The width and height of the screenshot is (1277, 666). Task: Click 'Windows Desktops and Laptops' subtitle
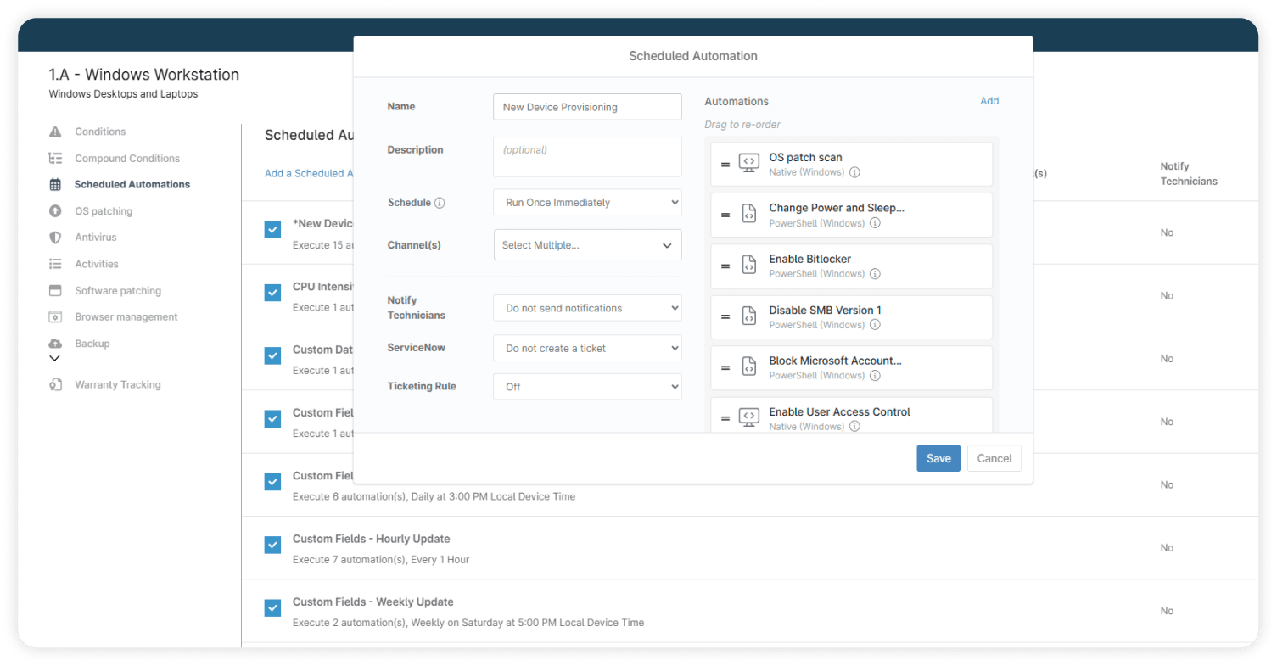pos(124,94)
